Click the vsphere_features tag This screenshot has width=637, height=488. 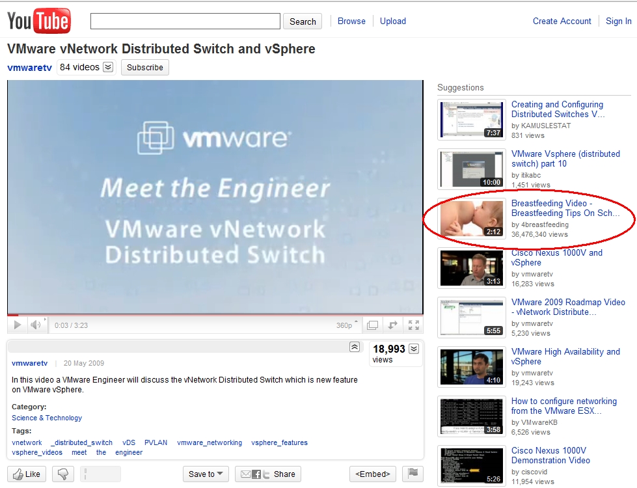pos(280,442)
